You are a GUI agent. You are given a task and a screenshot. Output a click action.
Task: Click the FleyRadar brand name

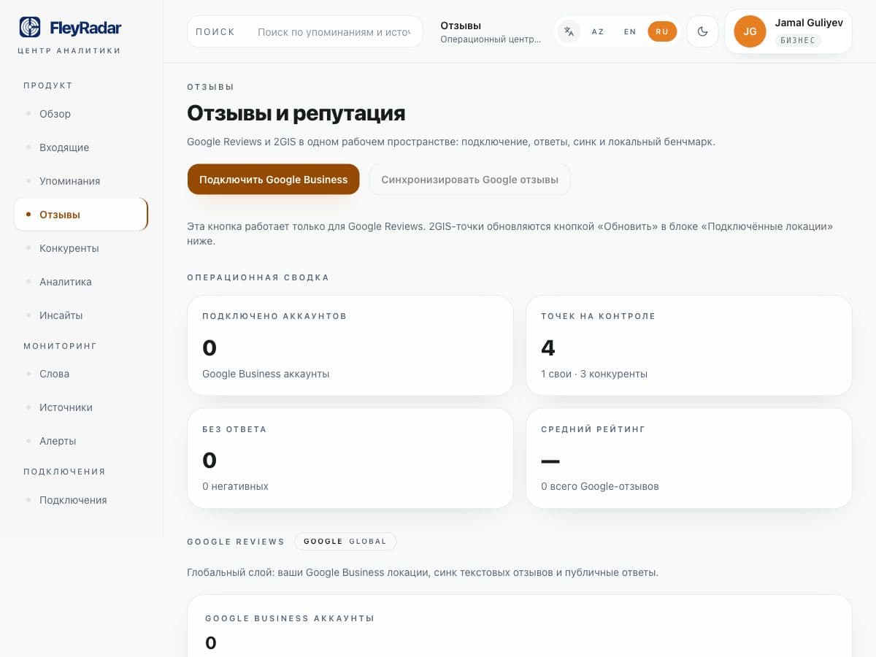coord(85,28)
